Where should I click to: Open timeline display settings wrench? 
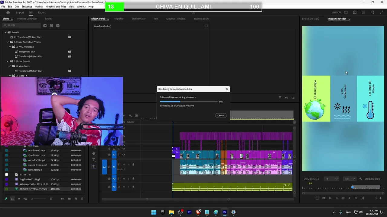pos(130,115)
